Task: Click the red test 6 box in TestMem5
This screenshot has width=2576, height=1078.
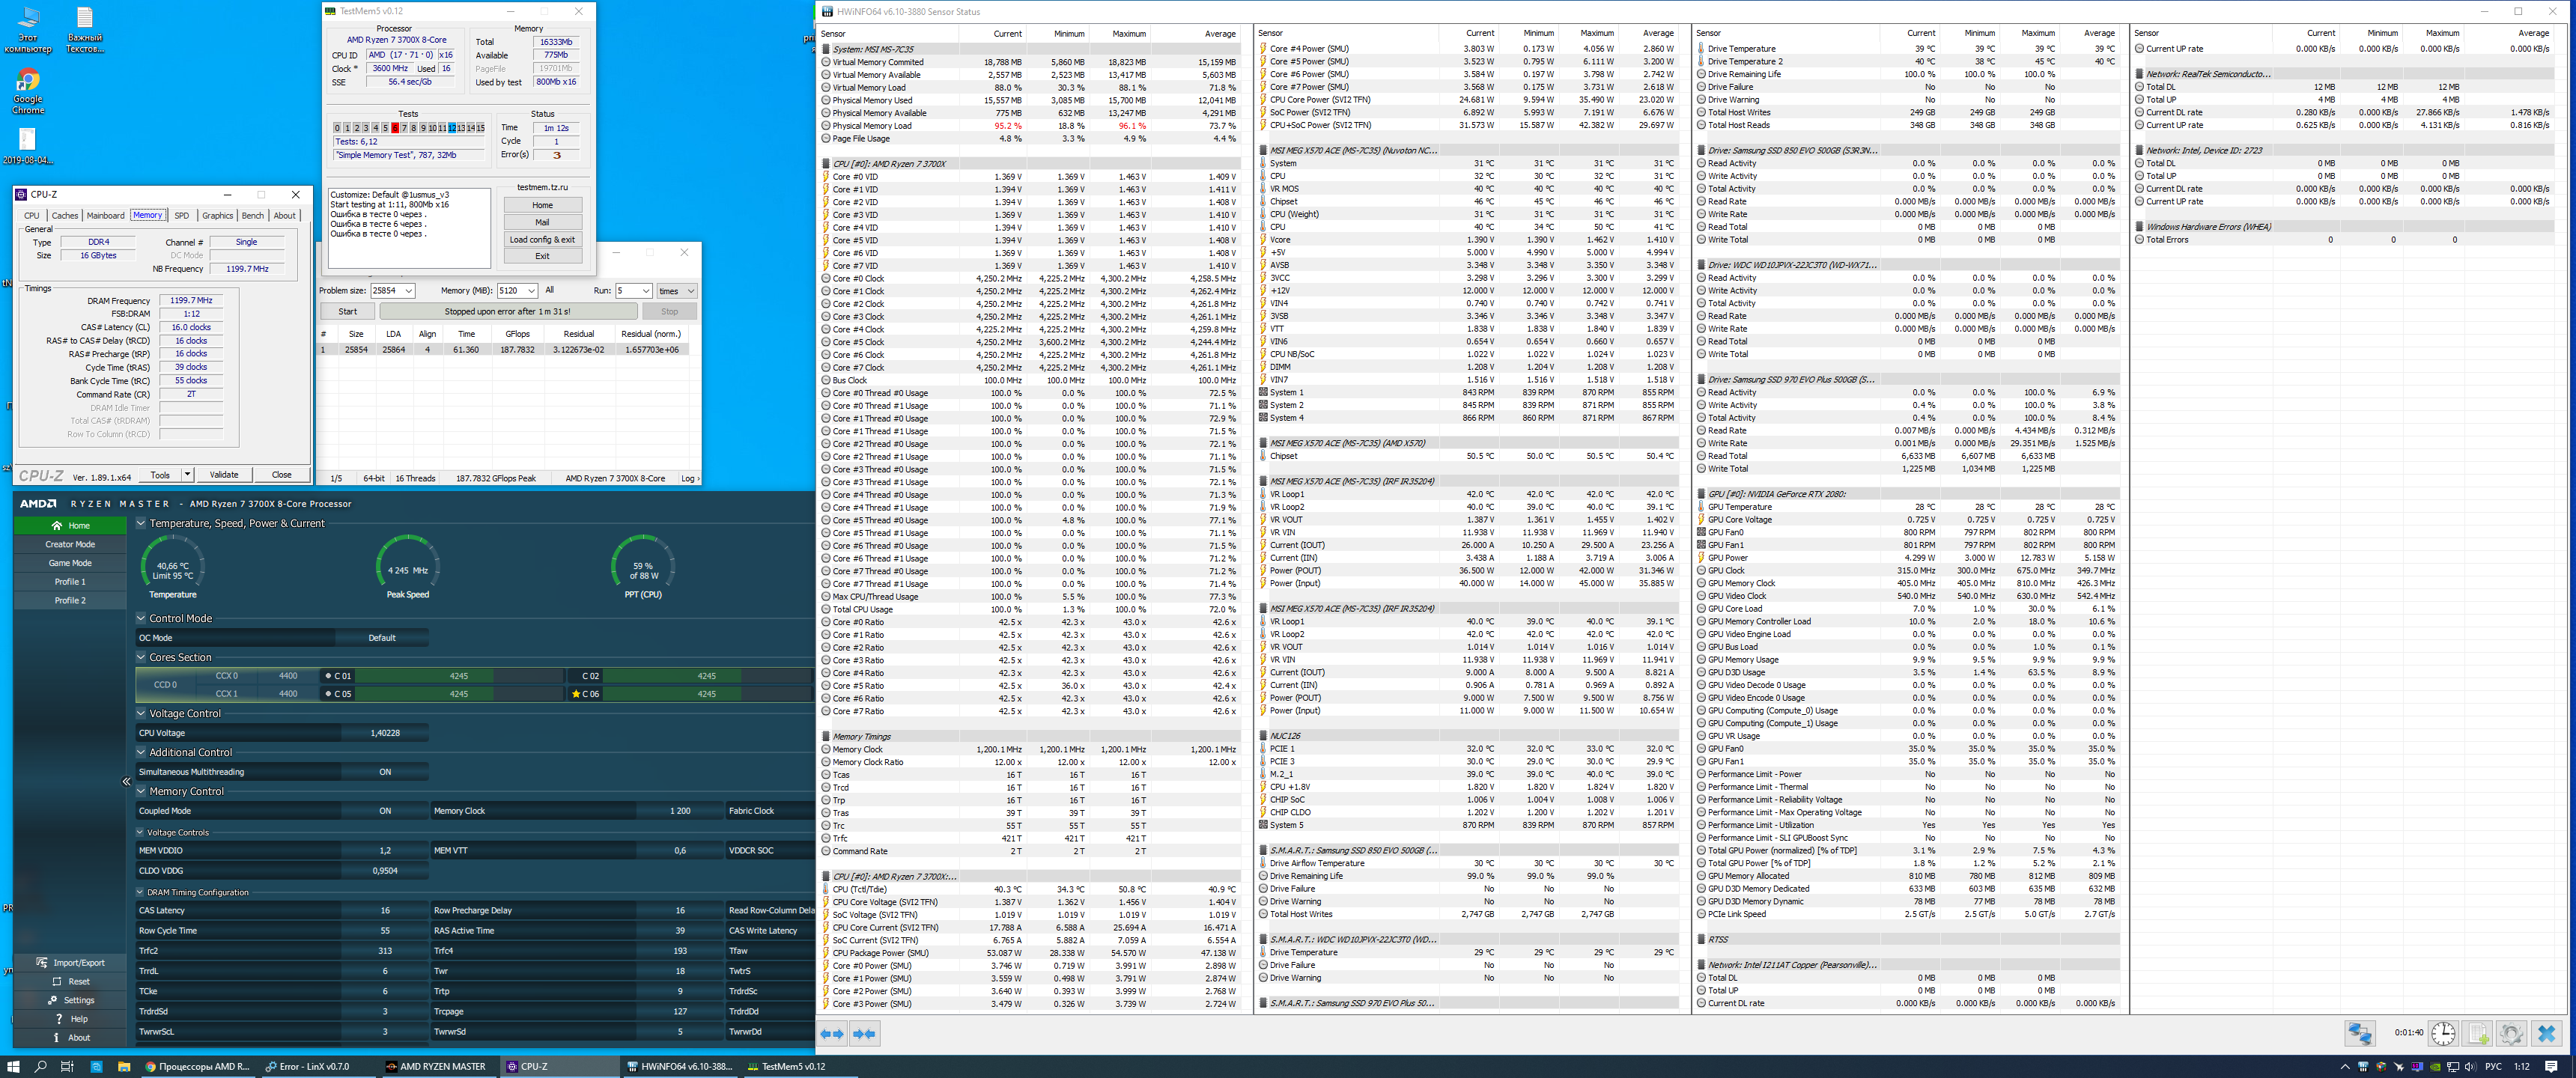Action: [x=395, y=128]
